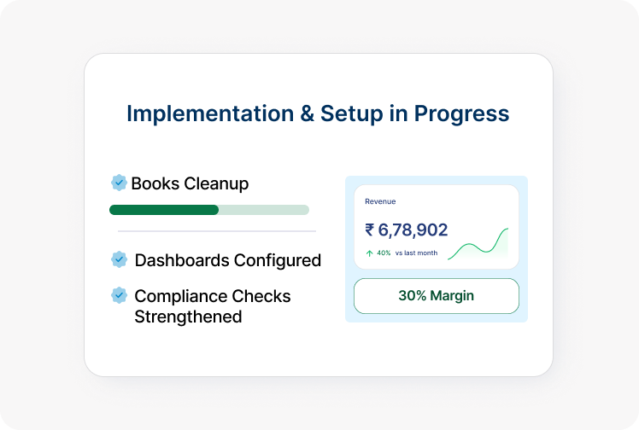Click the Books Cleanup label
The image size is (639, 430).
(190, 183)
